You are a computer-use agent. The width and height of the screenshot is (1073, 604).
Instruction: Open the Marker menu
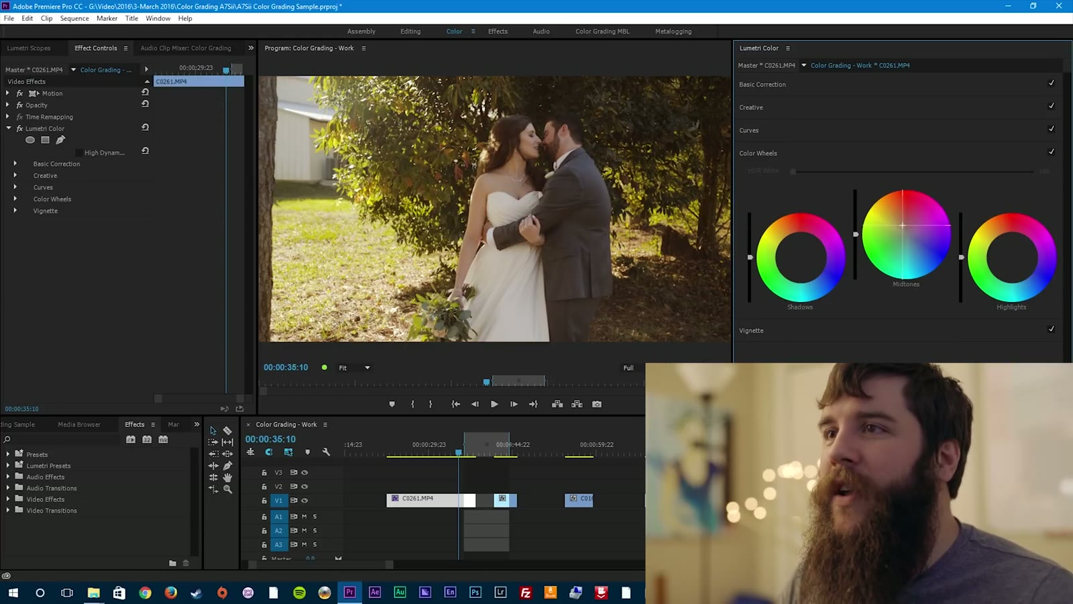click(107, 18)
